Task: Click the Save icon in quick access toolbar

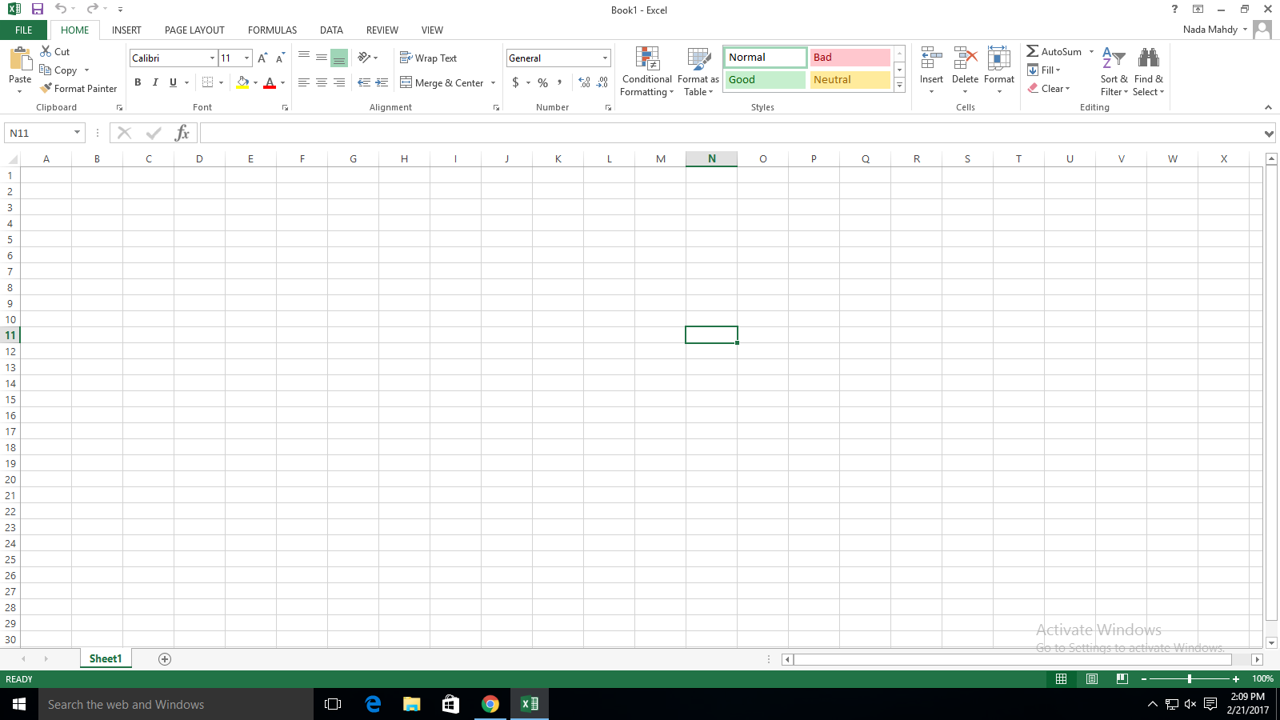Action: pyautogui.click(x=37, y=10)
